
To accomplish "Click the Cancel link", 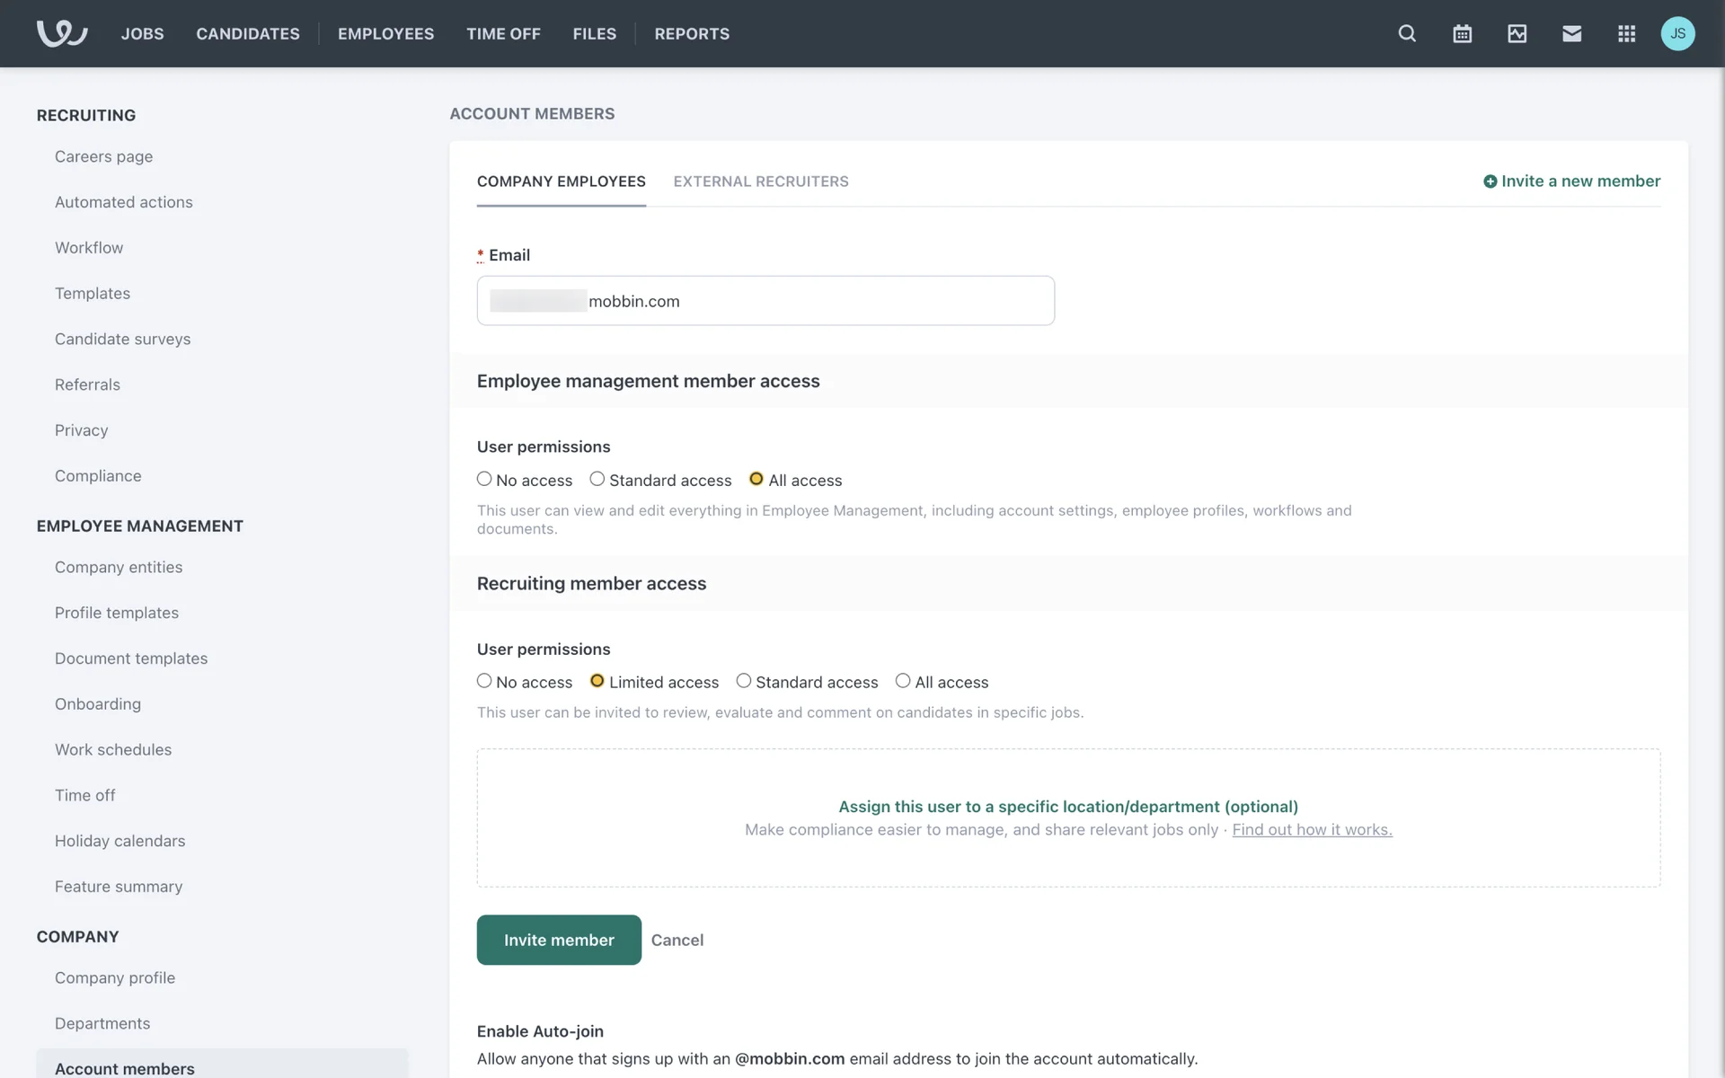I will pyautogui.click(x=677, y=940).
